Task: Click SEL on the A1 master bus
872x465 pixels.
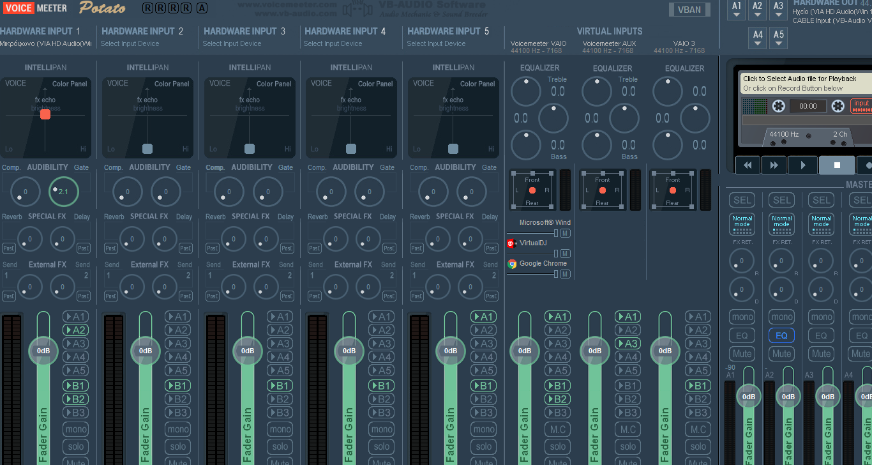Action: click(x=742, y=201)
